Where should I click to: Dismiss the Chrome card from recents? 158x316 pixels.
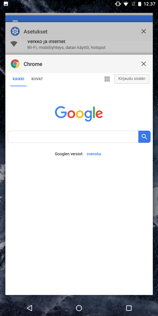click(x=143, y=64)
